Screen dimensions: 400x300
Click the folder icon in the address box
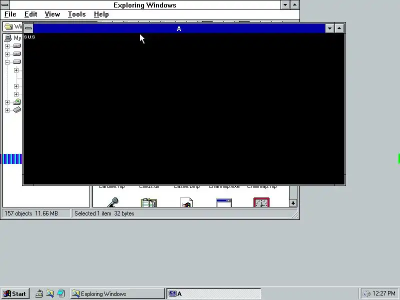[x=8, y=26]
